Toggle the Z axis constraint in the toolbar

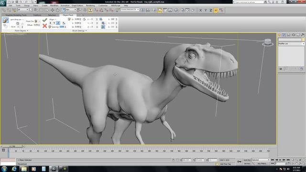(210, 10)
